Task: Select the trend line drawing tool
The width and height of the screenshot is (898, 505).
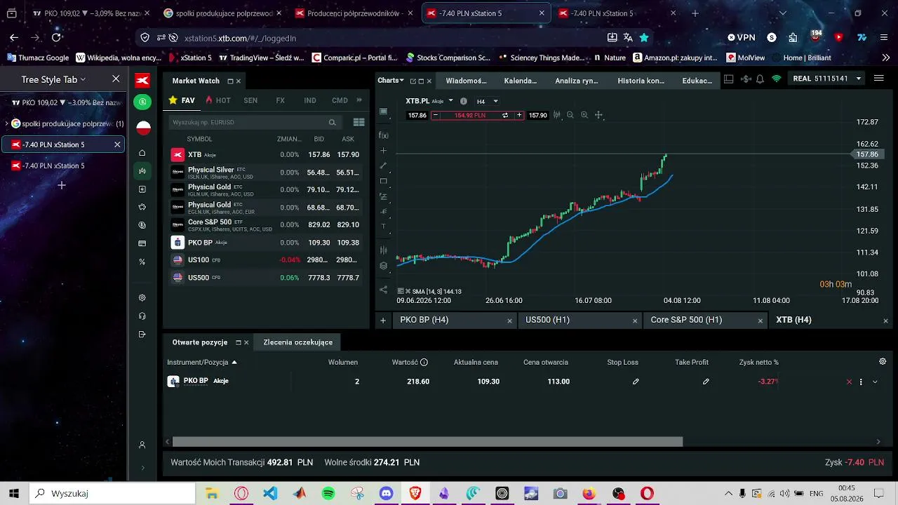Action: pos(383,166)
